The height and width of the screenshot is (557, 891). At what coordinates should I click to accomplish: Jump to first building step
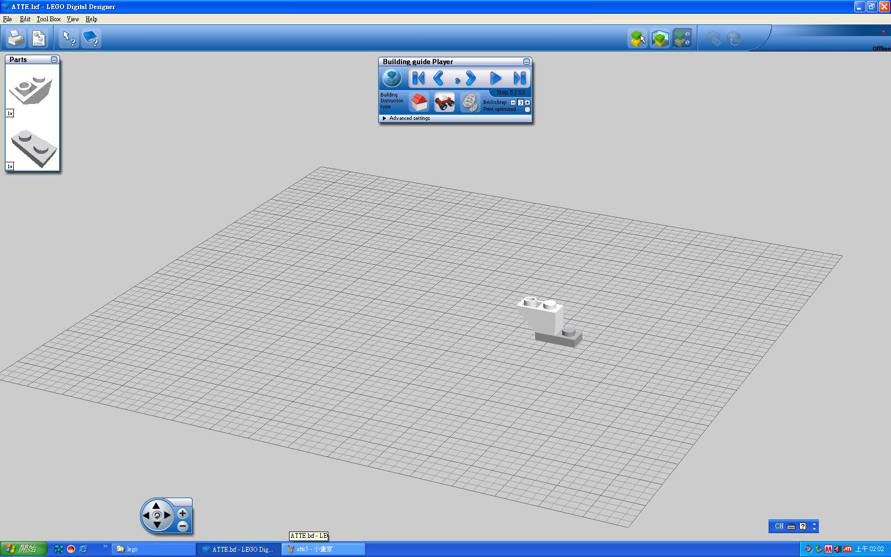418,79
